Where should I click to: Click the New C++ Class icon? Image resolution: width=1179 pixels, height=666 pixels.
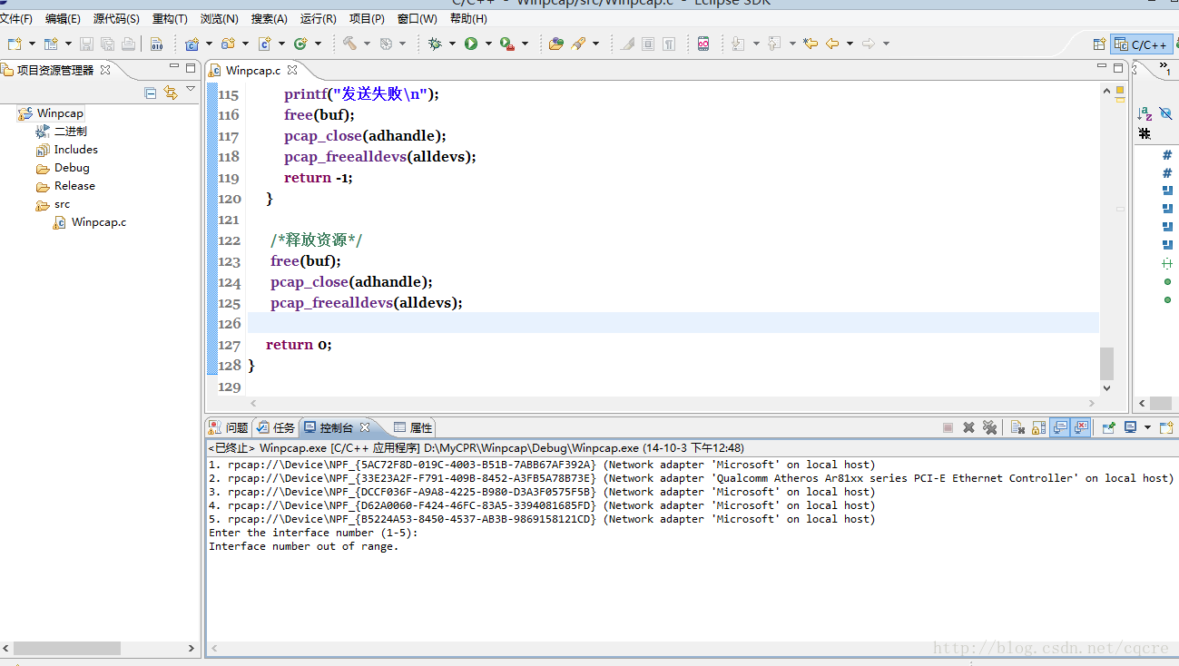click(x=300, y=44)
